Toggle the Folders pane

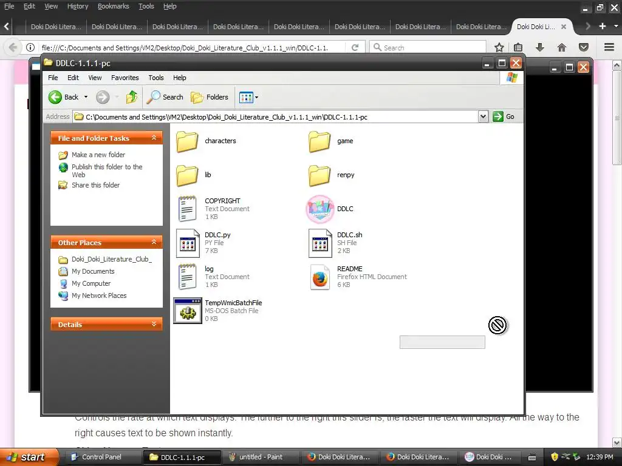[x=210, y=97]
